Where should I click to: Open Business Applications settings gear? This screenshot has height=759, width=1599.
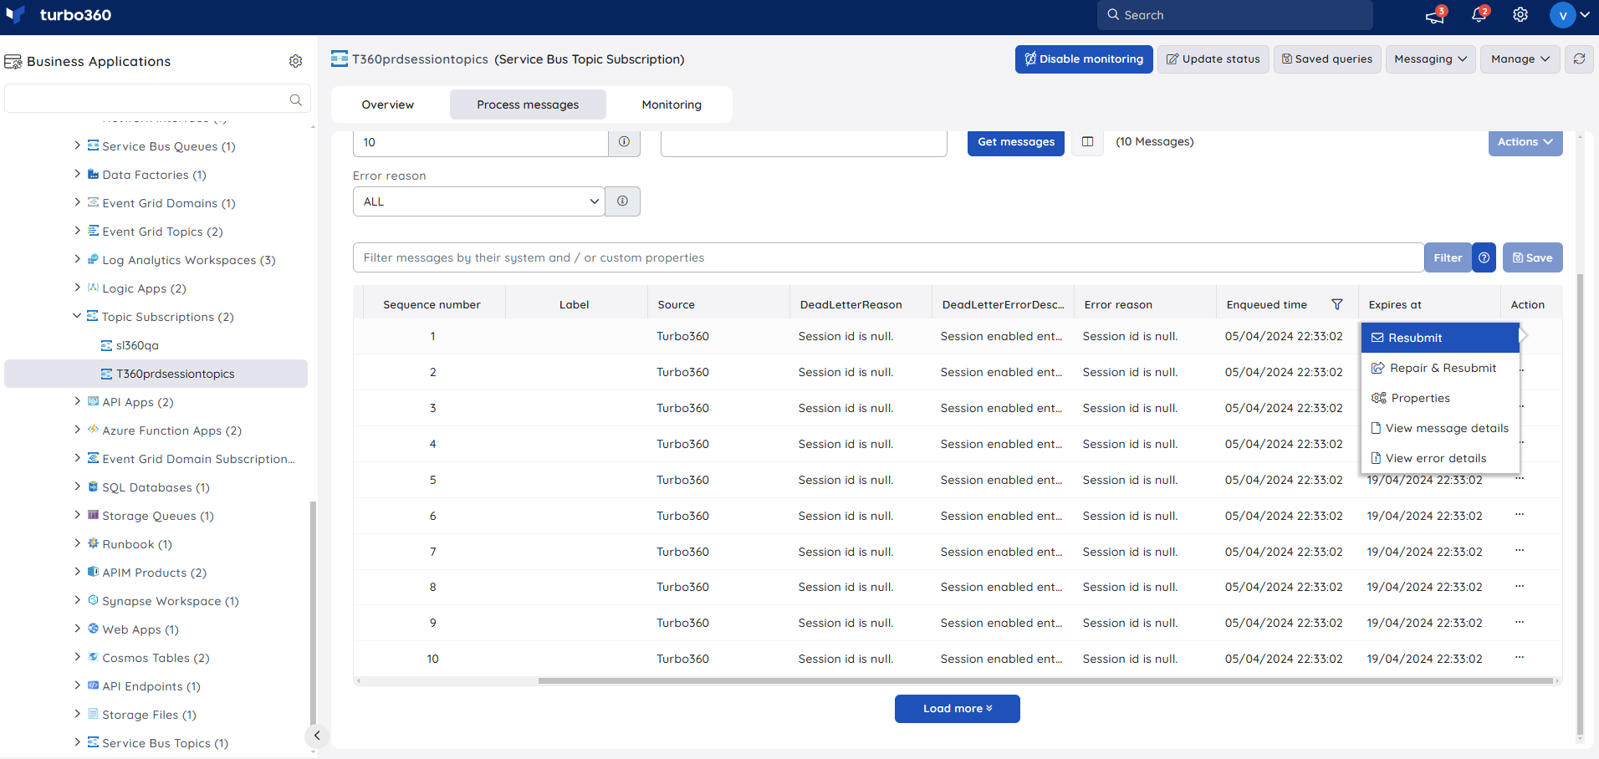click(x=295, y=61)
